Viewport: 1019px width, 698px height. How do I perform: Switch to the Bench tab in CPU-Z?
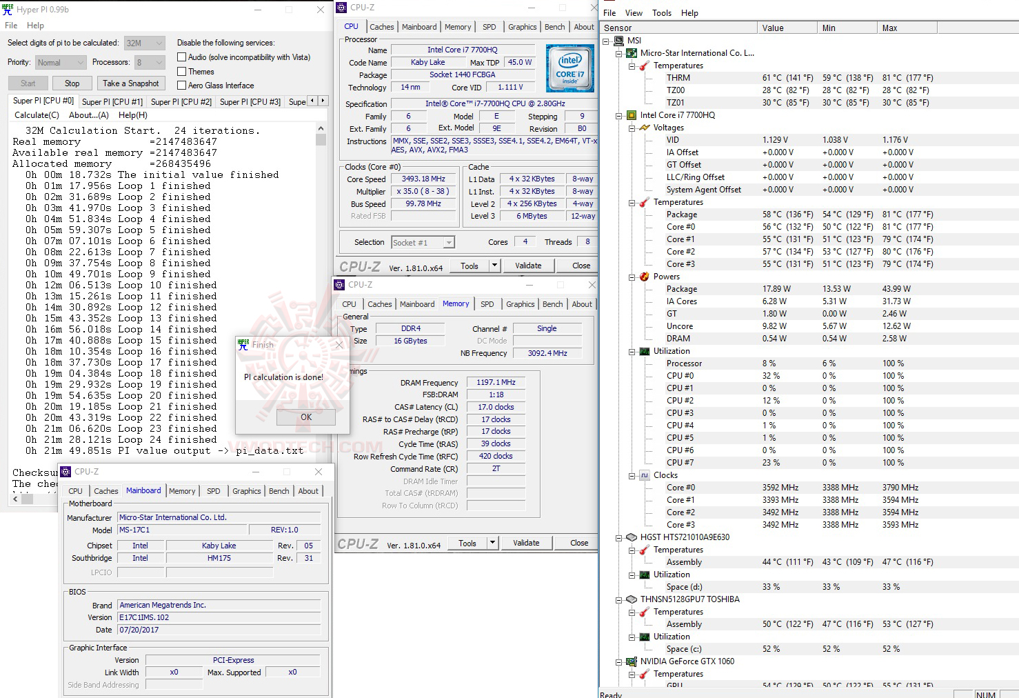coord(554,26)
